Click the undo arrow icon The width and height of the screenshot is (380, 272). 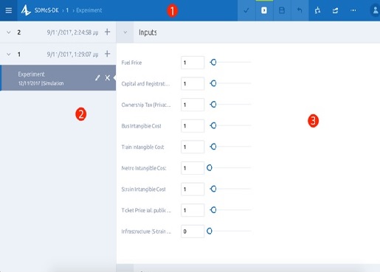click(x=300, y=10)
